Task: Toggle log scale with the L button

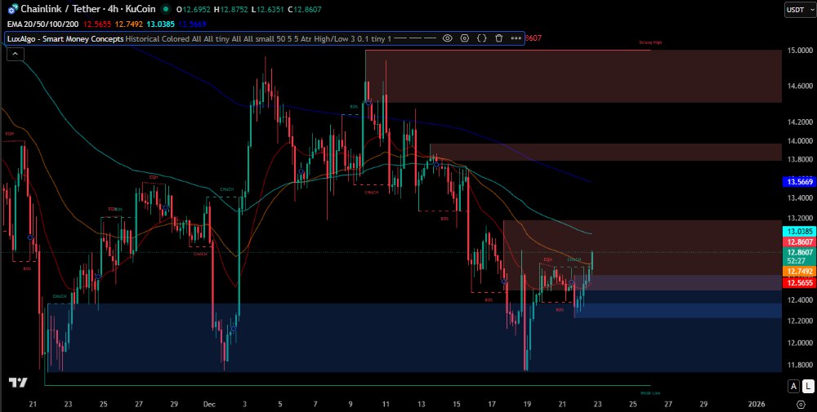Action: tap(806, 386)
